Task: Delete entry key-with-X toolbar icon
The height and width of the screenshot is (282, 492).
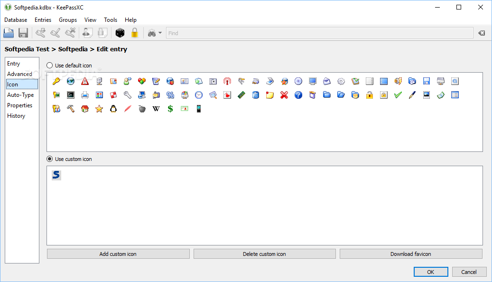Action: point(70,33)
